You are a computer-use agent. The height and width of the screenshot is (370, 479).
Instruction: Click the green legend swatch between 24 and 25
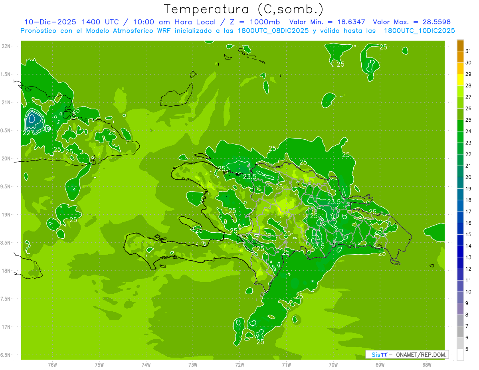[460, 125]
